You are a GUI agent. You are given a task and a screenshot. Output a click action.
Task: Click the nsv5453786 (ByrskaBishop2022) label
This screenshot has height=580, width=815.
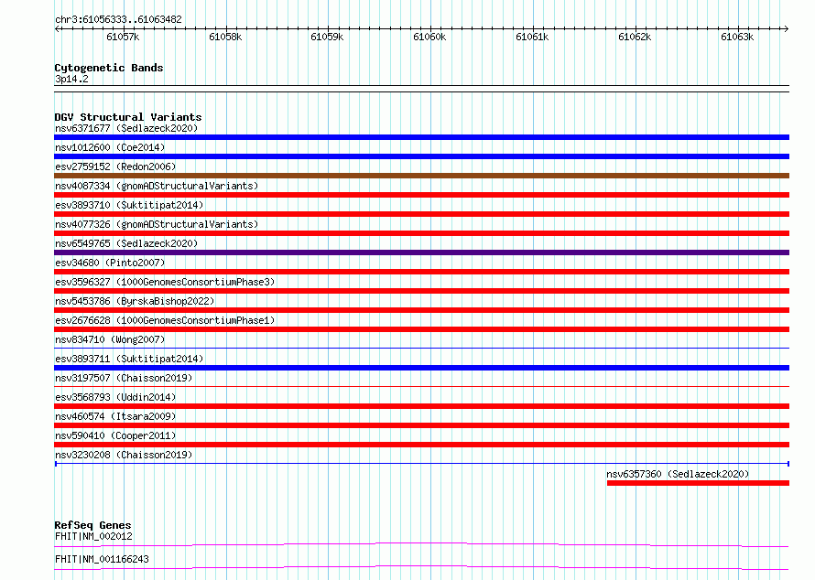point(135,301)
